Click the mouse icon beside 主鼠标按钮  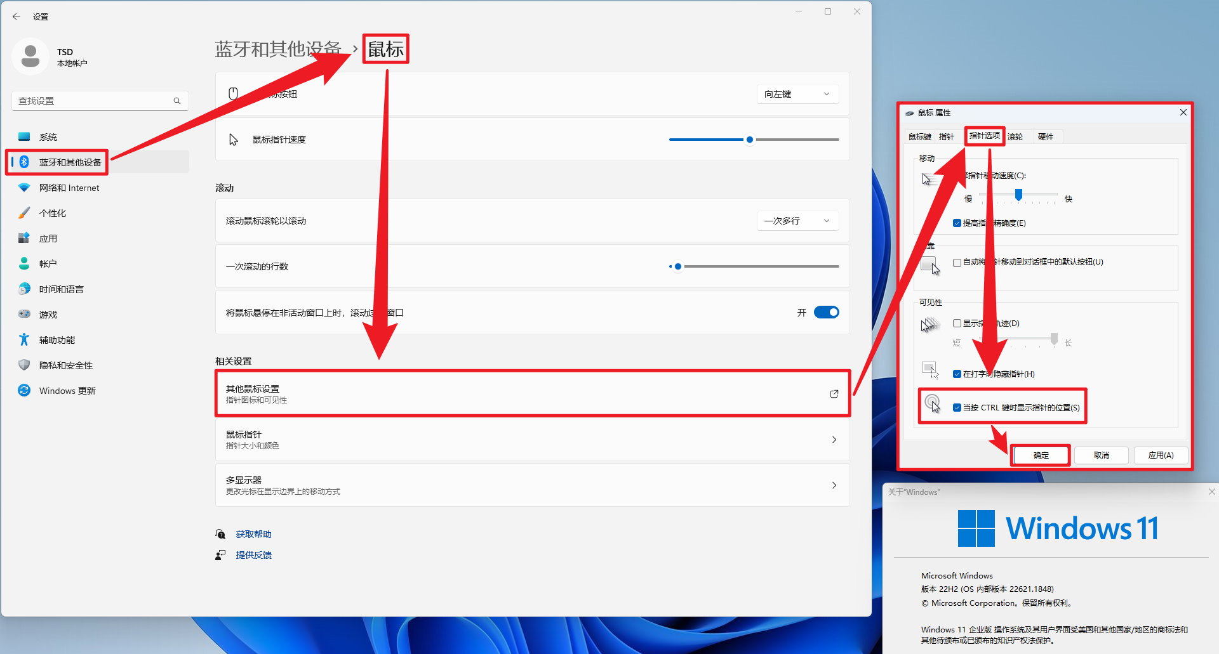(x=233, y=94)
